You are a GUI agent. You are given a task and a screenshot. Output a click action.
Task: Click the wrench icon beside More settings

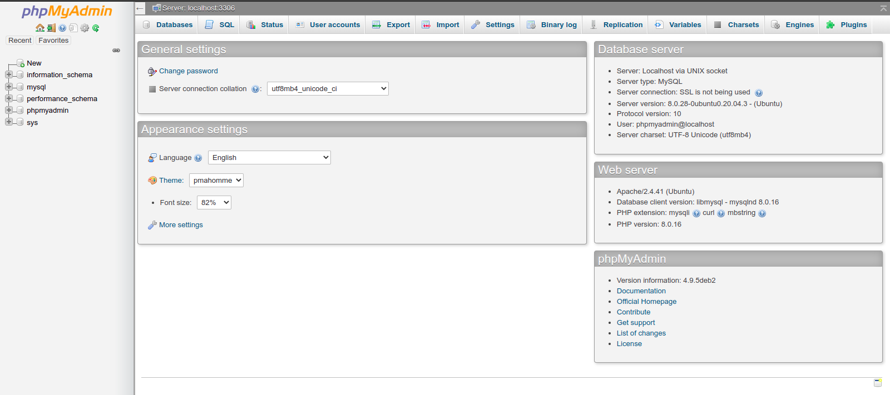(152, 225)
